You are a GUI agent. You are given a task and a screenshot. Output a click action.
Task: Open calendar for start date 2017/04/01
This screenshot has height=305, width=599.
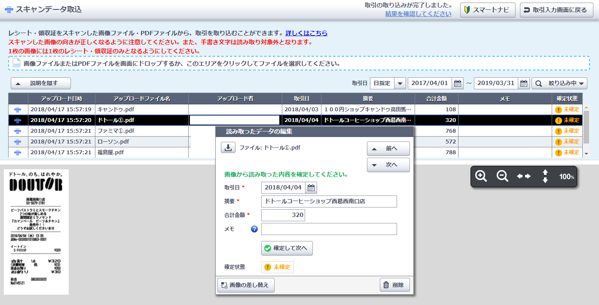(458, 83)
